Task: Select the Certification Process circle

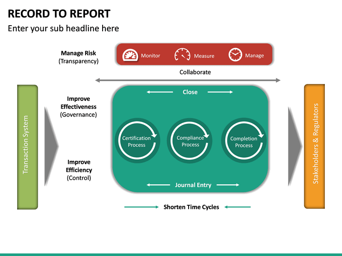Action: (136, 141)
